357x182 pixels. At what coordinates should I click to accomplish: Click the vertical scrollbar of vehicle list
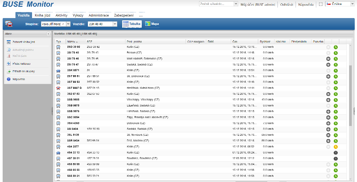pyautogui.click(x=350, y=96)
